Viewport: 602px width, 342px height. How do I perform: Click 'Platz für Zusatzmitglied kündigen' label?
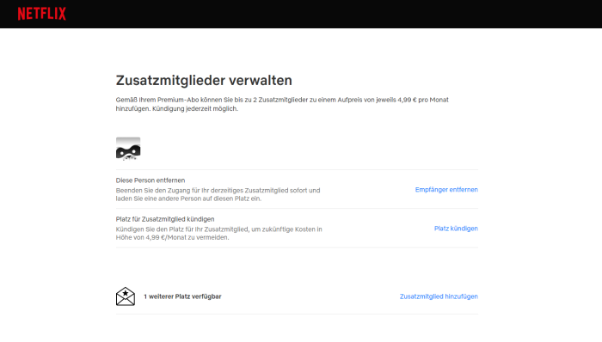click(165, 219)
